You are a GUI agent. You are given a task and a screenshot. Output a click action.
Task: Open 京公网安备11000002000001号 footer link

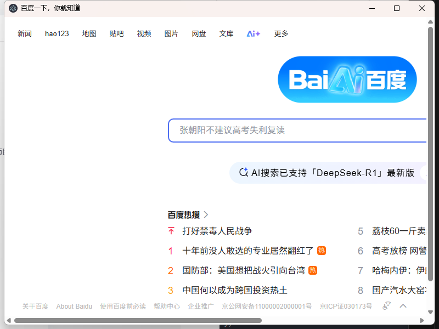pos(267,307)
